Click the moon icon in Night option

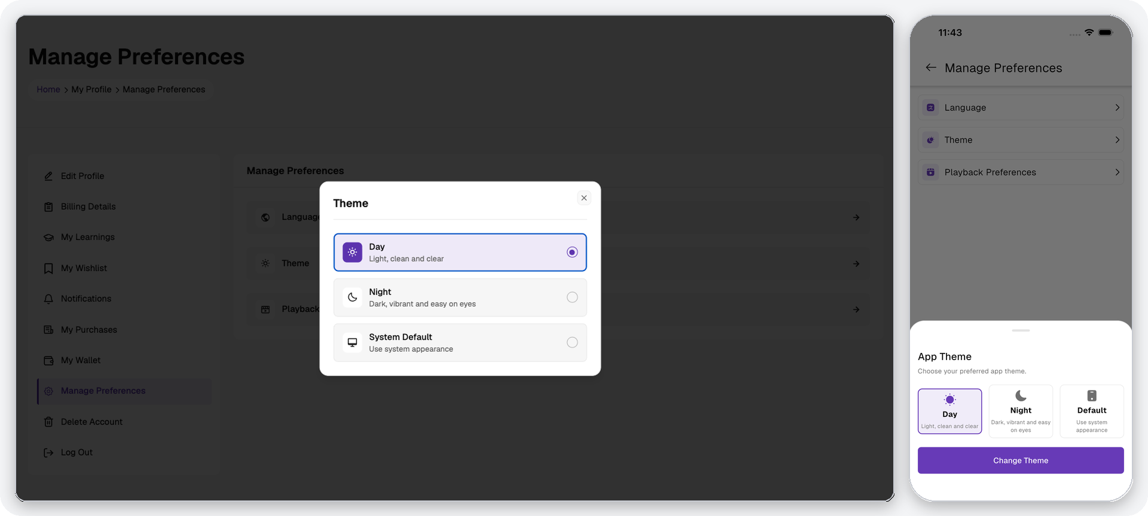[352, 297]
